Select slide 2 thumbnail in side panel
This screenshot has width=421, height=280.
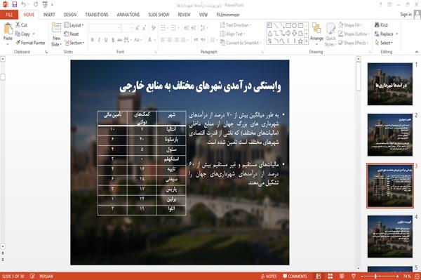click(x=390, y=135)
